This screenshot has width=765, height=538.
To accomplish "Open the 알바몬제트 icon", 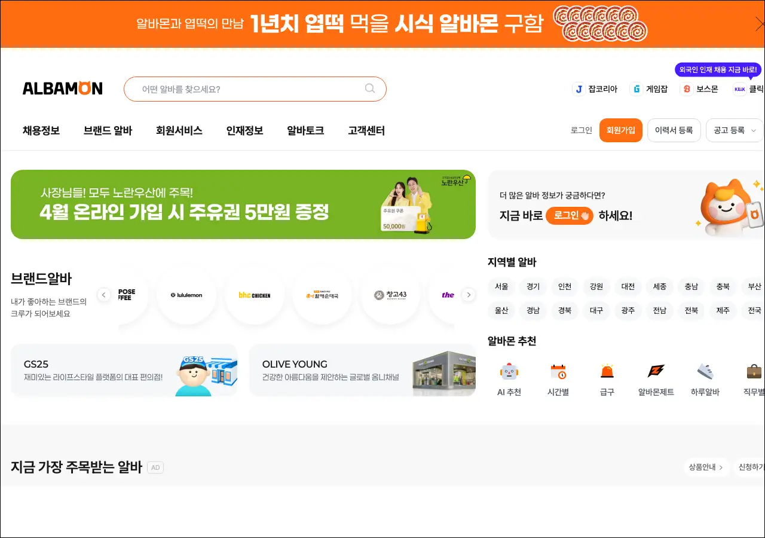I will point(656,372).
